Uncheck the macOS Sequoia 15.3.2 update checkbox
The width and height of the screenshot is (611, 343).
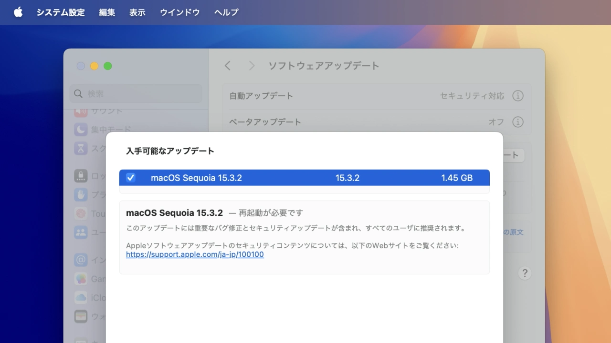click(131, 178)
